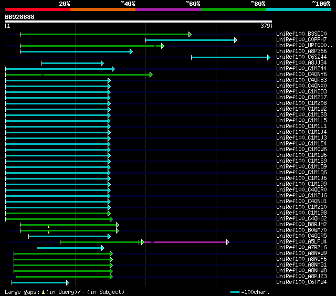The width and height of the screenshot is (336, 296).
Task: Open the UniRef100_A8JJG4 hit label
Action: [301, 63]
